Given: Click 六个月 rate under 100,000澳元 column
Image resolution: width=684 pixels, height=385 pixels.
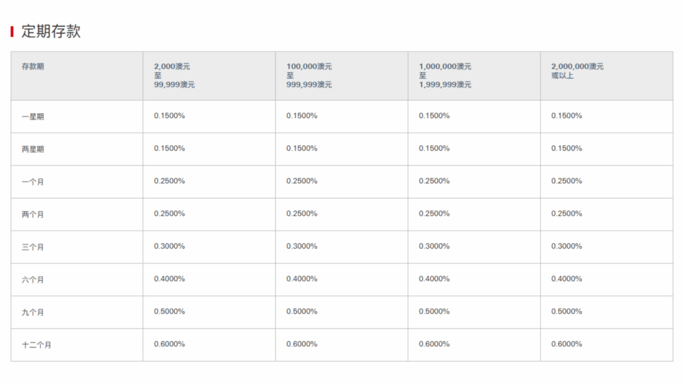Looking at the screenshot, I should tap(302, 279).
